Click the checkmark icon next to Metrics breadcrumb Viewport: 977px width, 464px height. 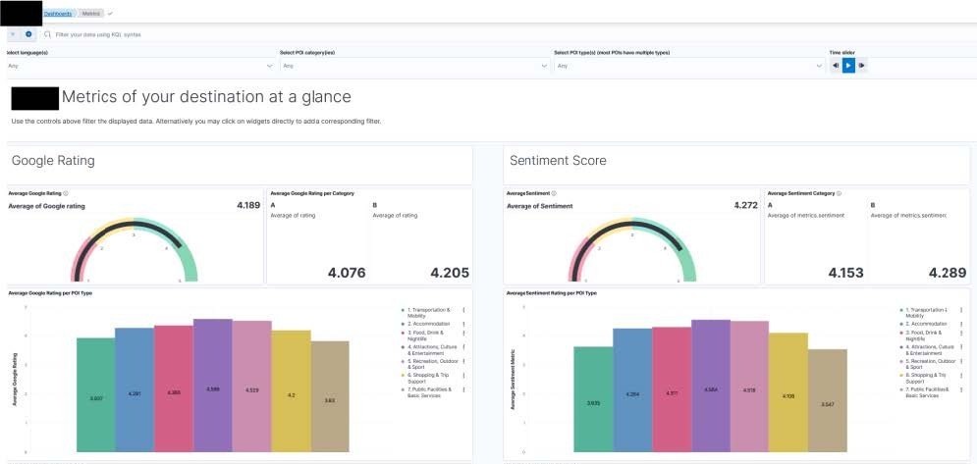[110, 13]
